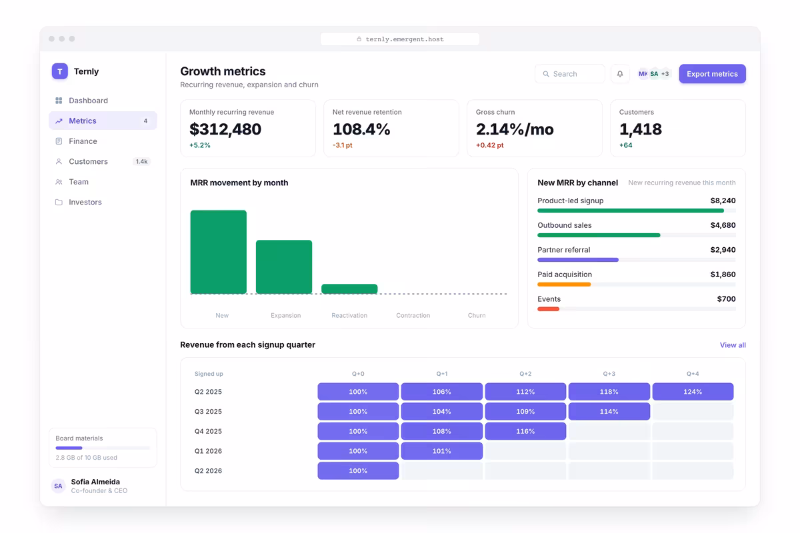Click the Export metrics button
The image size is (800, 533).
point(712,74)
